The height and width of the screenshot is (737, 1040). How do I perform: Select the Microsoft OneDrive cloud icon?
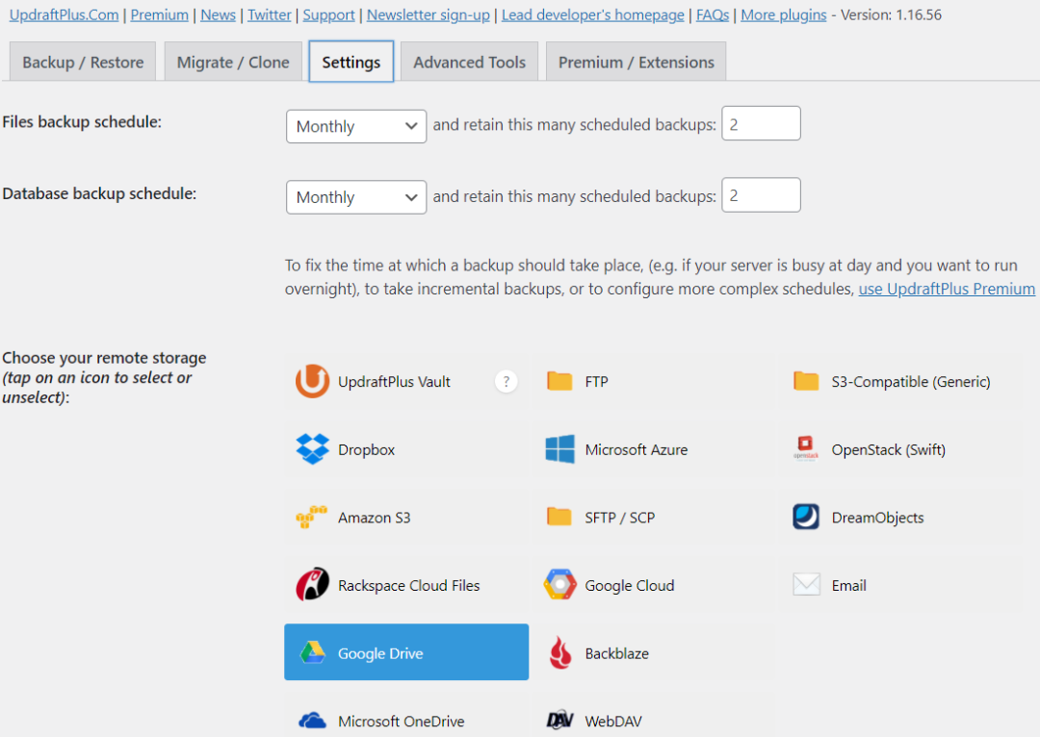coord(312,721)
